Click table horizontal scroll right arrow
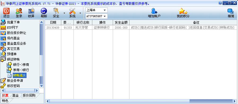This screenshot has width=238, height=104. pyautogui.click(x=235, y=101)
